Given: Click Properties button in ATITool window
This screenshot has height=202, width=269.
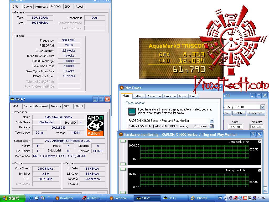Looking at the screenshot, I should [x=256, y=113].
